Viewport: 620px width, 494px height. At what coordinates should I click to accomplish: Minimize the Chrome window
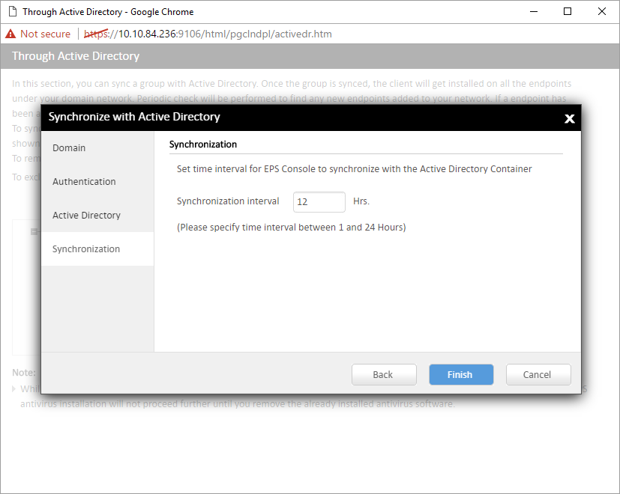tap(534, 11)
